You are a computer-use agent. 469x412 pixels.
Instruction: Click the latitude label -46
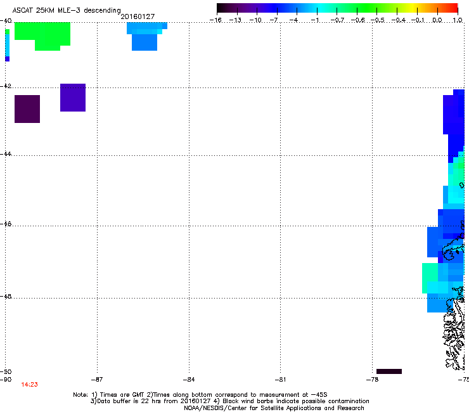[x=6, y=224]
